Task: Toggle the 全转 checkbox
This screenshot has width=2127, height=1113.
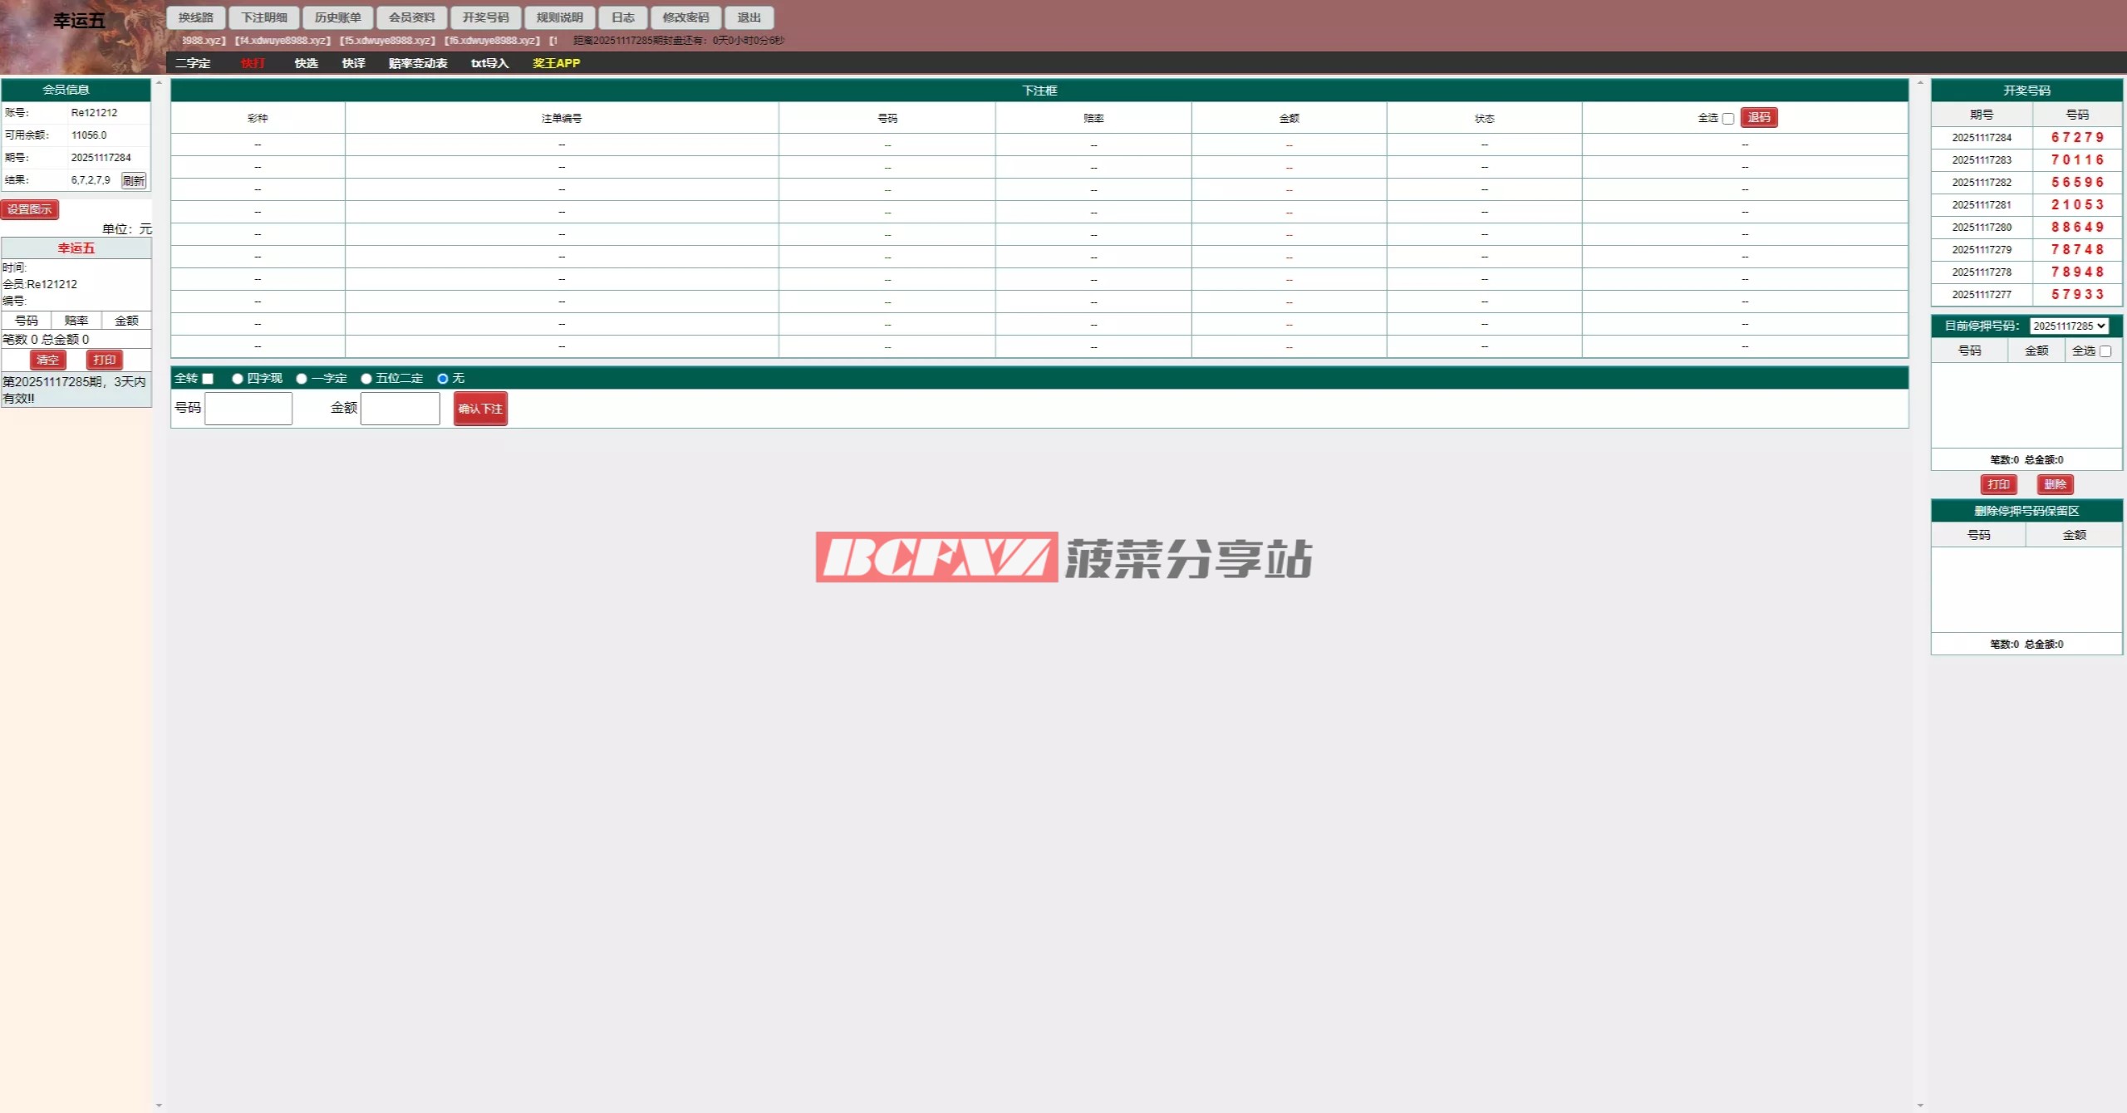Action: (208, 379)
